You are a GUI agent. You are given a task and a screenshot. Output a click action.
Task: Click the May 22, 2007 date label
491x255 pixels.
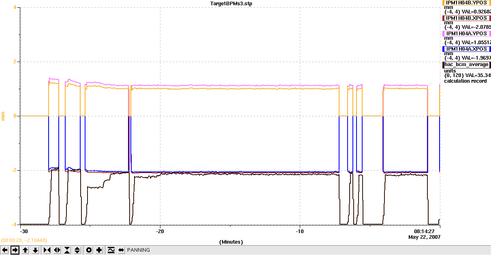point(424,237)
